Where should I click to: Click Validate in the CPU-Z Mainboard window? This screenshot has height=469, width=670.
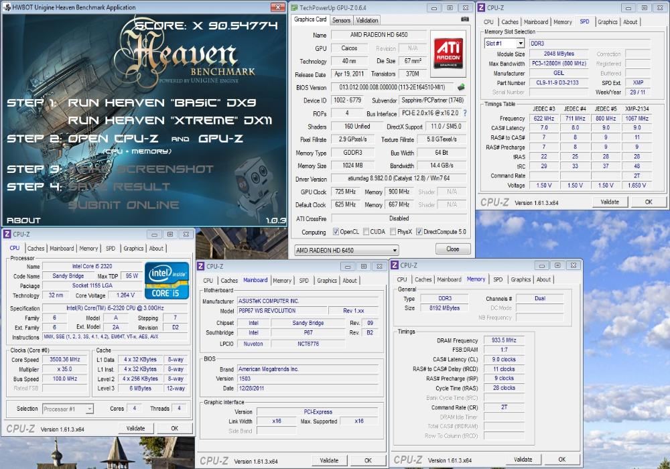tap(329, 460)
